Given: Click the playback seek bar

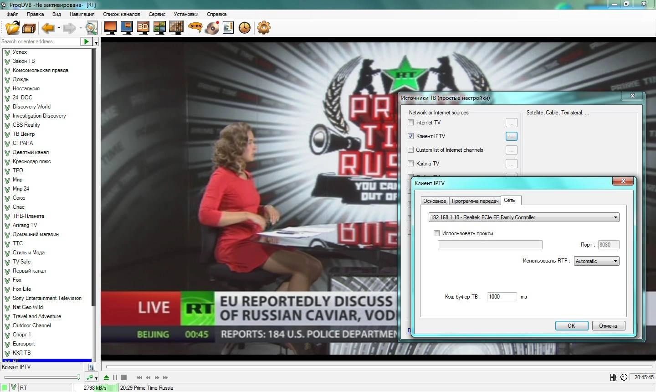Looking at the screenshot, I should [379, 366].
